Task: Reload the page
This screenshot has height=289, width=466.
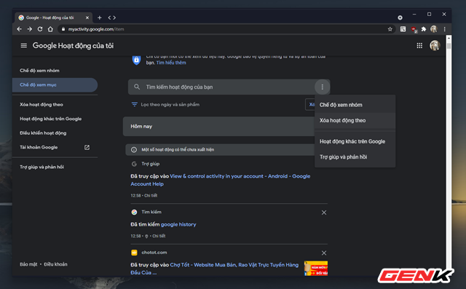Action: [40, 29]
